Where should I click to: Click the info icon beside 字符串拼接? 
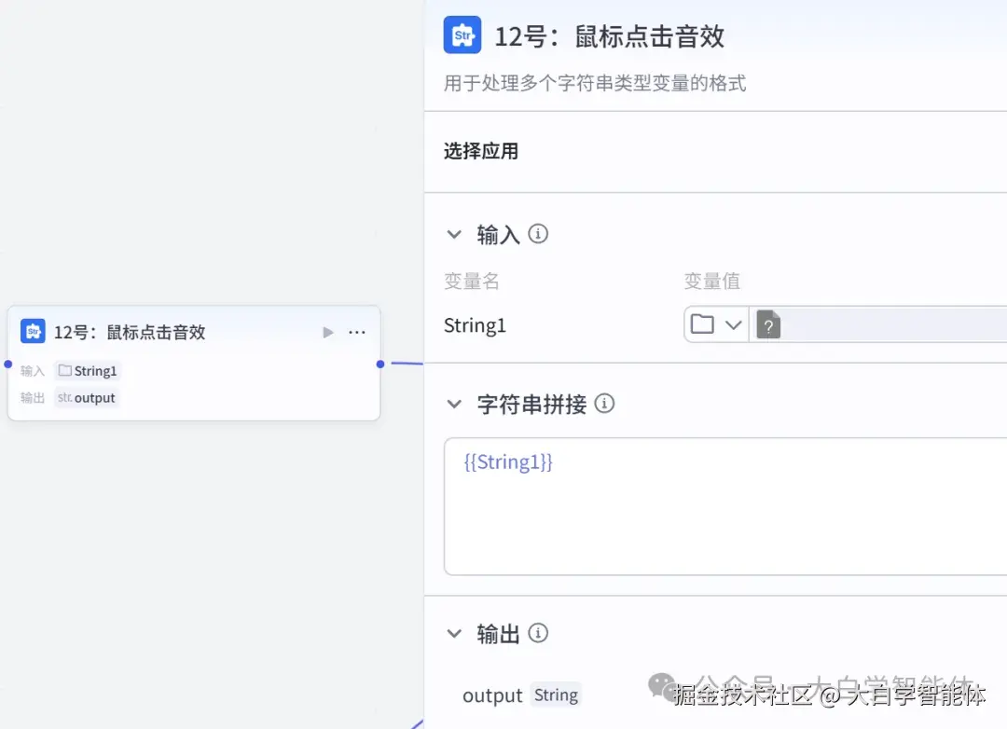tap(604, 404)
